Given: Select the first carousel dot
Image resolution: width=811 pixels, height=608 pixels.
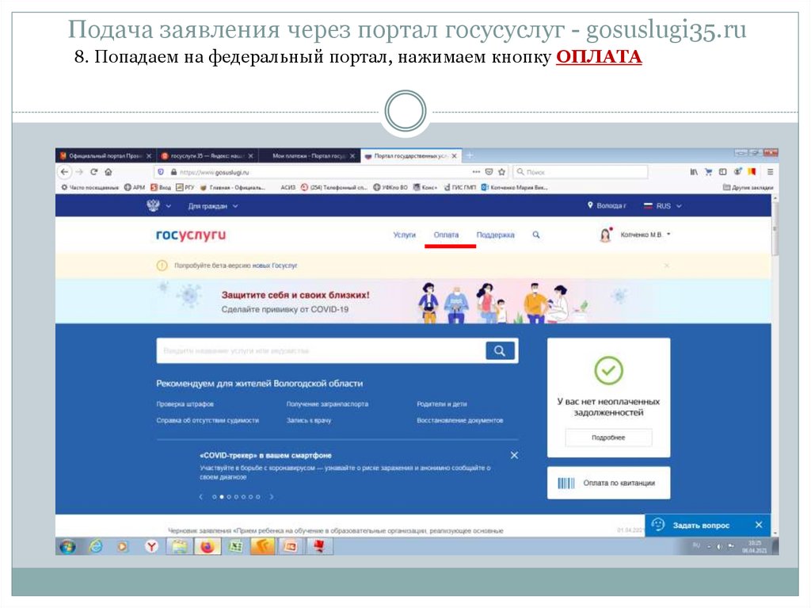Looking at the screenshot, I should point(214,497).
